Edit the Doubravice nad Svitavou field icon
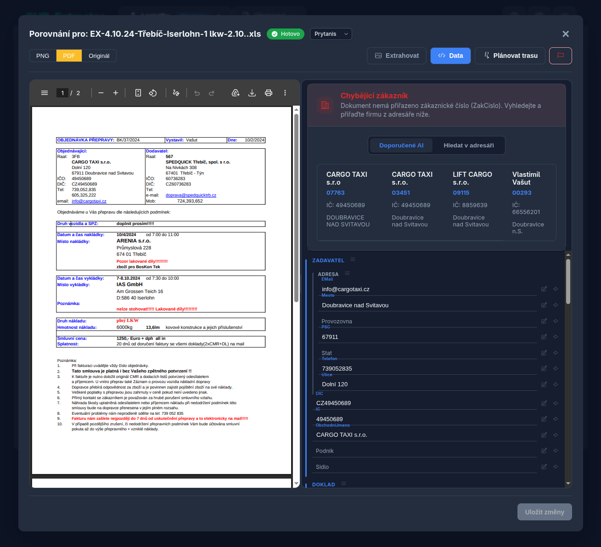601x547 pixels. [544, 305]
